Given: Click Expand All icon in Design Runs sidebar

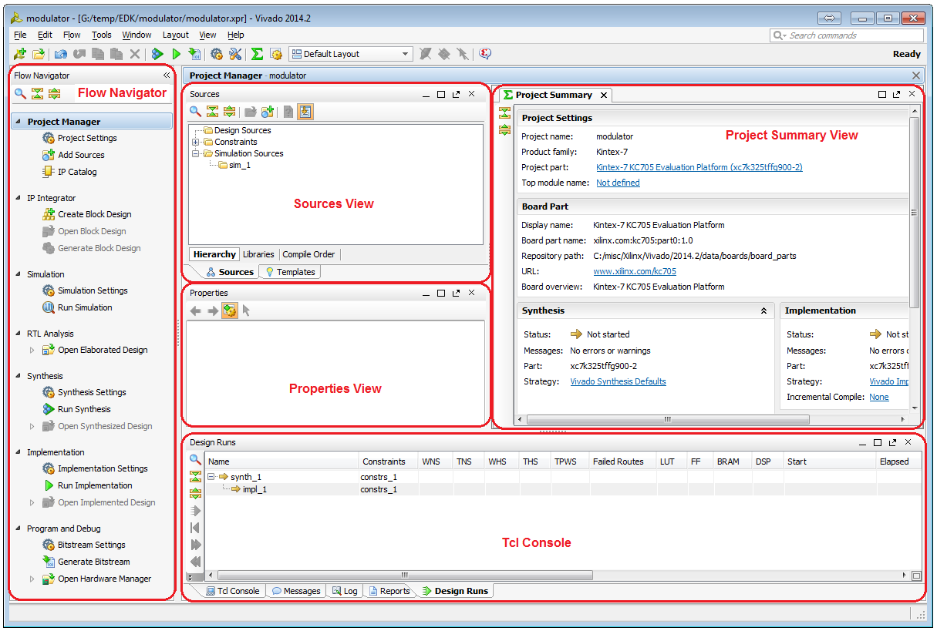Looking at the screenshot, I should pyautogui.click(x=195, y=494).
